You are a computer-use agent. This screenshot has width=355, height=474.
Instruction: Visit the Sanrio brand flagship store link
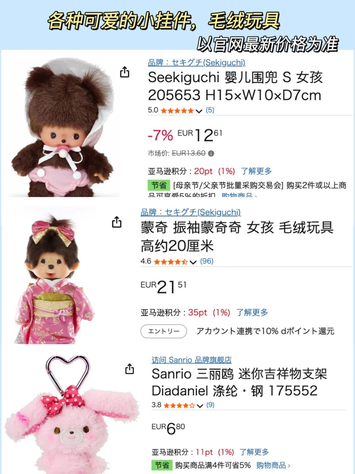click(192, 360)
